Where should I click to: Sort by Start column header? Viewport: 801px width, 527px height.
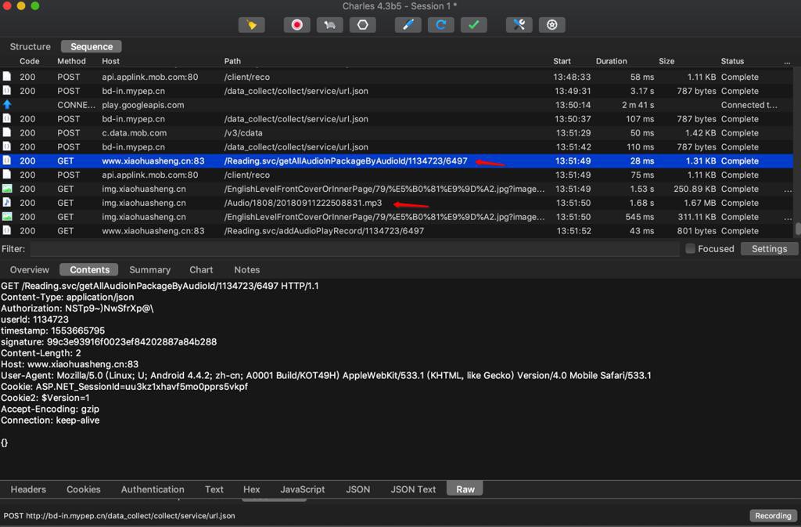(x=562, y=61)
